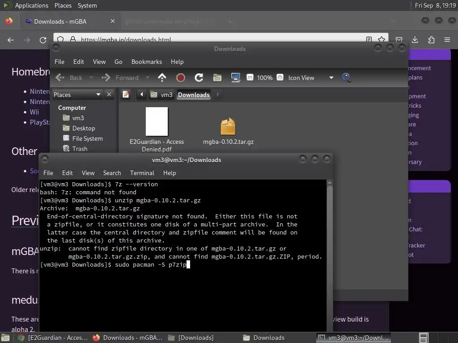
Task: Select Trash in Places sidebar
Action: pyautogui.click(x=75, y=149)
